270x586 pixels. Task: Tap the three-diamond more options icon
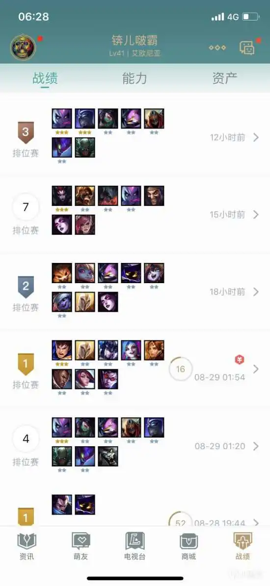217,48
